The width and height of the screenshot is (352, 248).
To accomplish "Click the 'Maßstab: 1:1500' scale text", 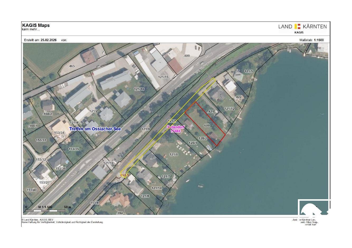I will [312, 40].
